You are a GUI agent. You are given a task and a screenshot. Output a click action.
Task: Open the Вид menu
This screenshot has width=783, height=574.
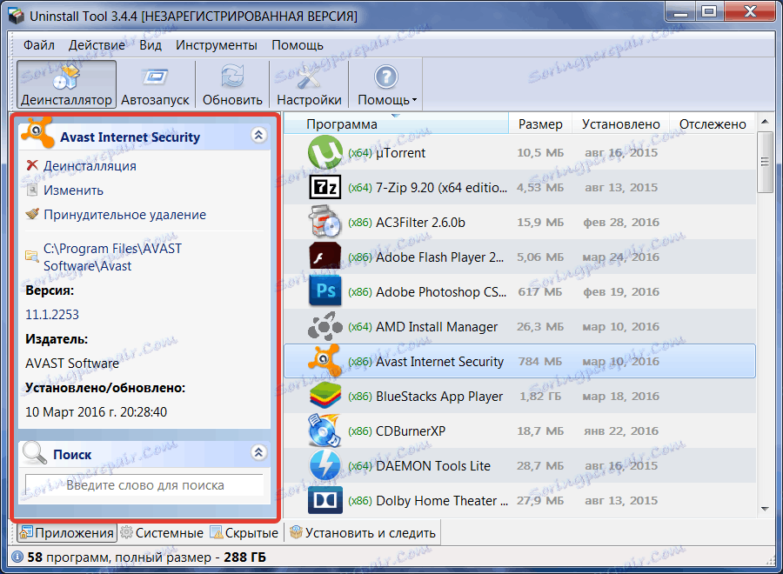[151, 45]
